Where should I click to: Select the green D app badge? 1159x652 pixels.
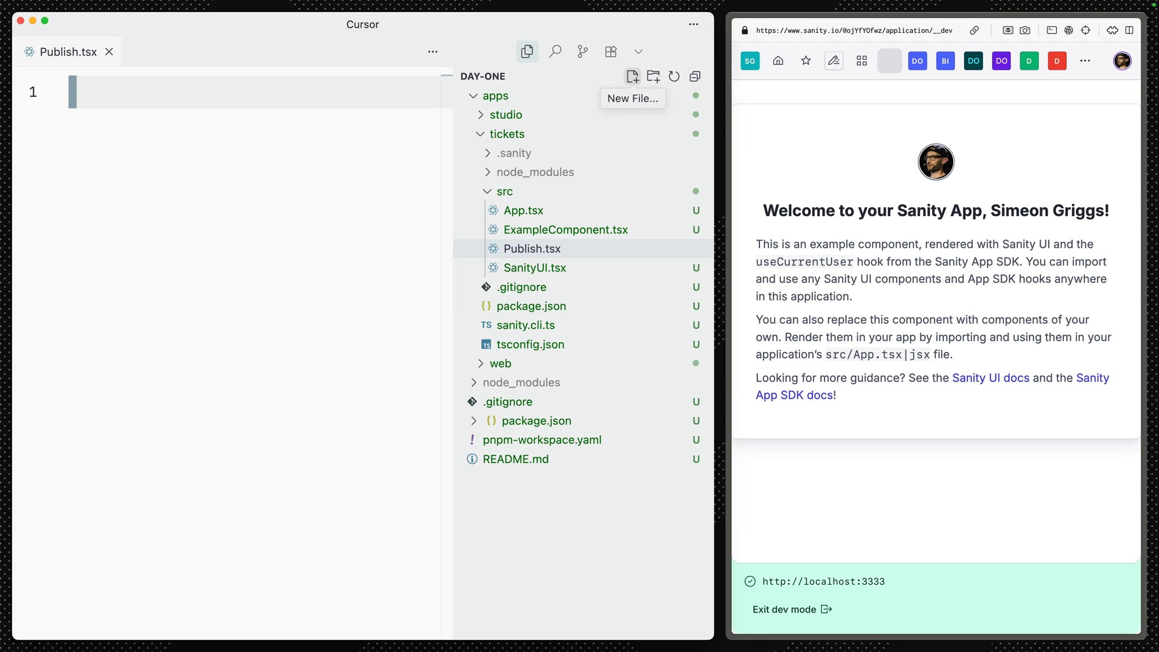point(1029,61)
